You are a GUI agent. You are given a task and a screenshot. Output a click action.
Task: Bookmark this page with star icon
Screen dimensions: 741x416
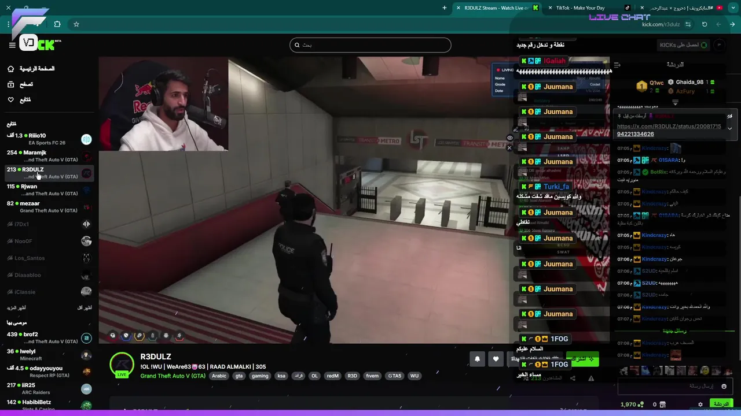[x=76, y=24]
